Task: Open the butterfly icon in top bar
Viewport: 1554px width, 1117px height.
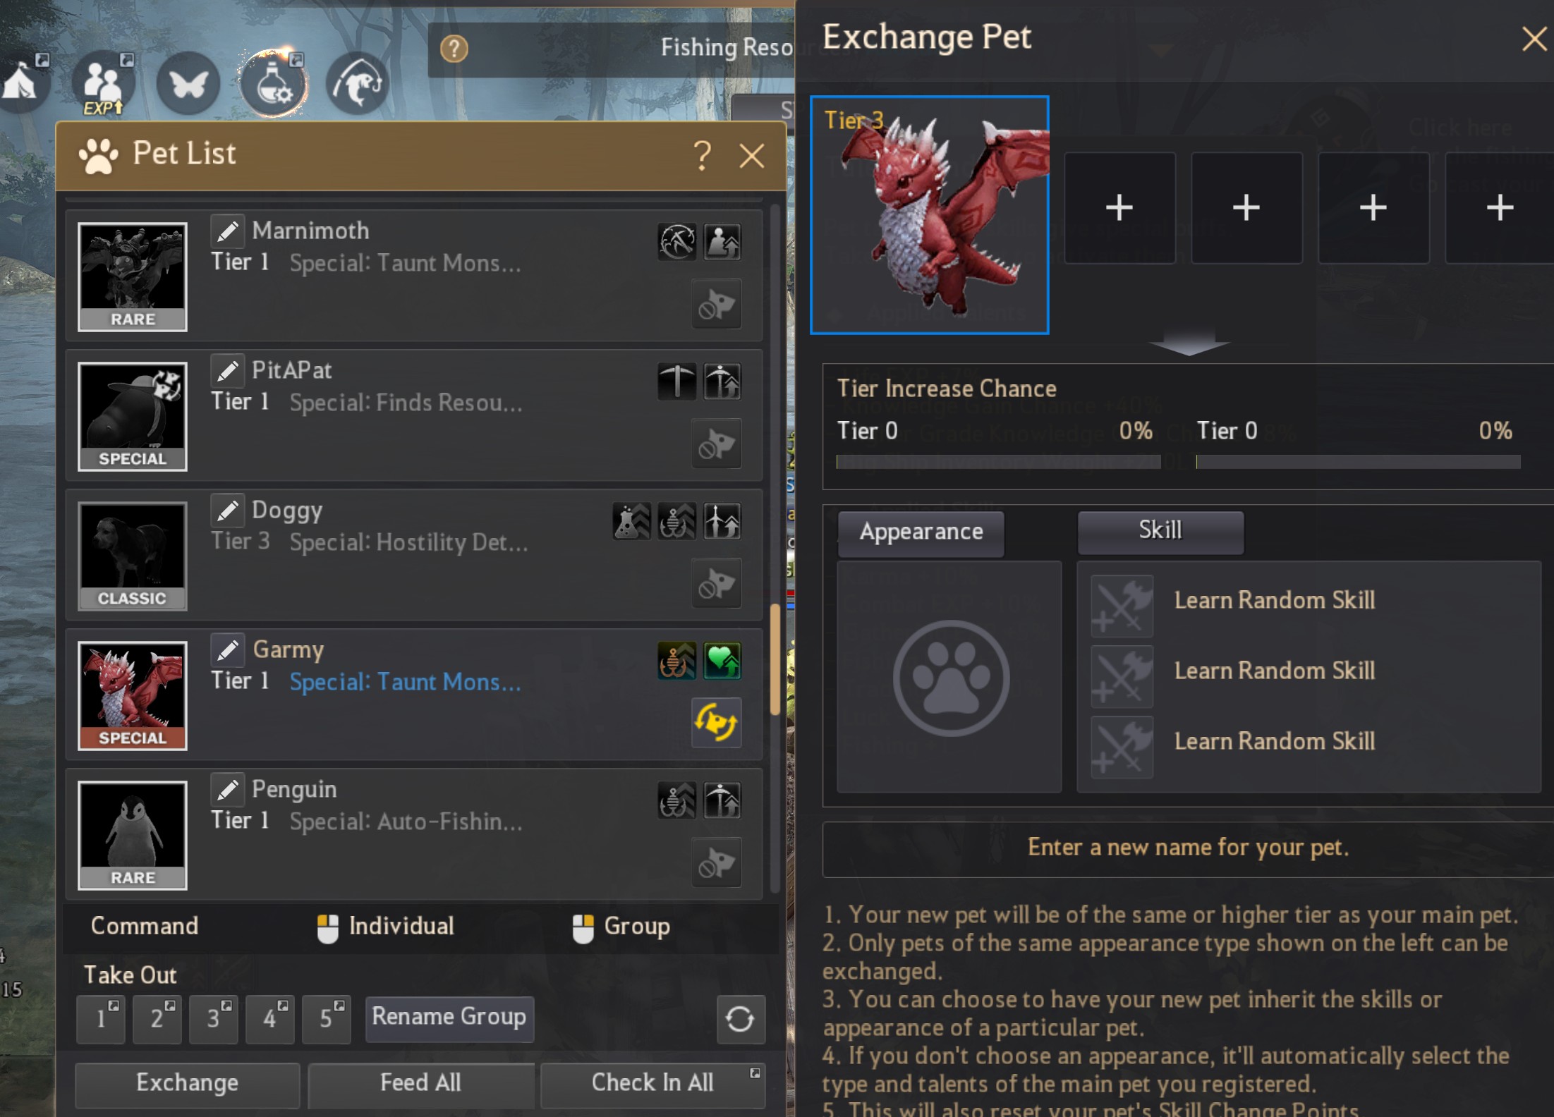Action: tap(188, 84)
